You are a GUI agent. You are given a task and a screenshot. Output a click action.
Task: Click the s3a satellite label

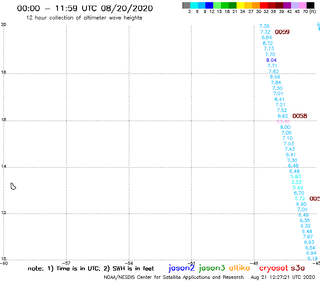pyautogui.click(x=298, y=268)
